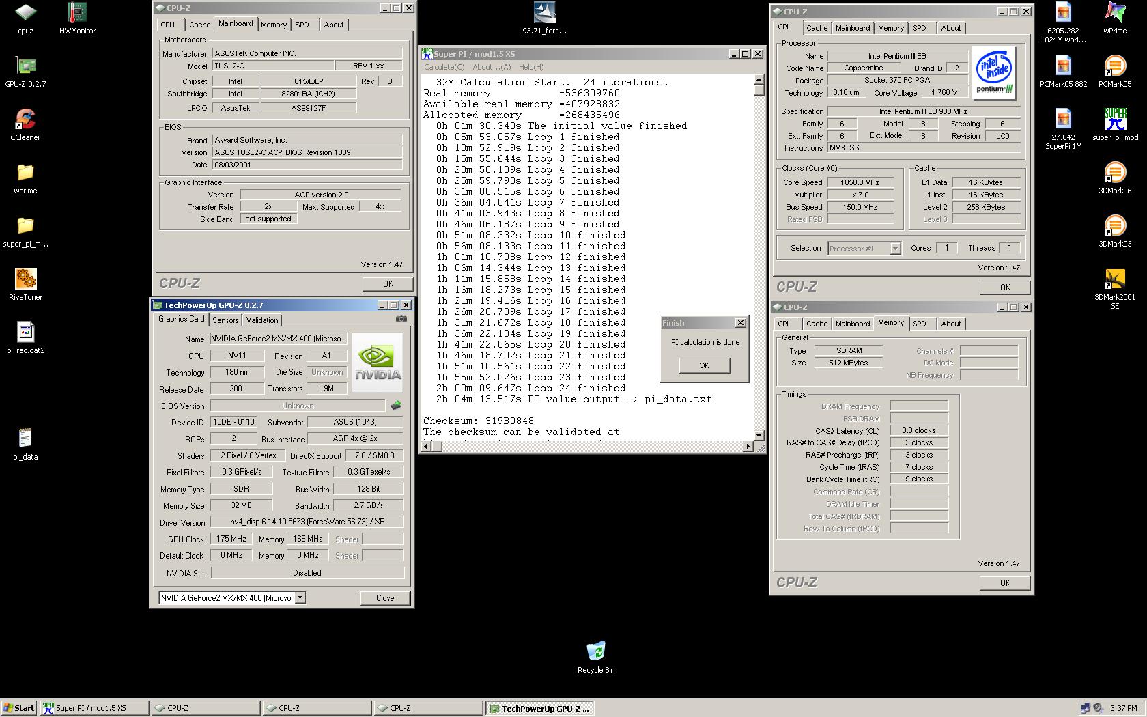Viewport: 1147px width, 717px height.
Task: Open the Validation tab in GPU-Z
Action: (262, 320)
